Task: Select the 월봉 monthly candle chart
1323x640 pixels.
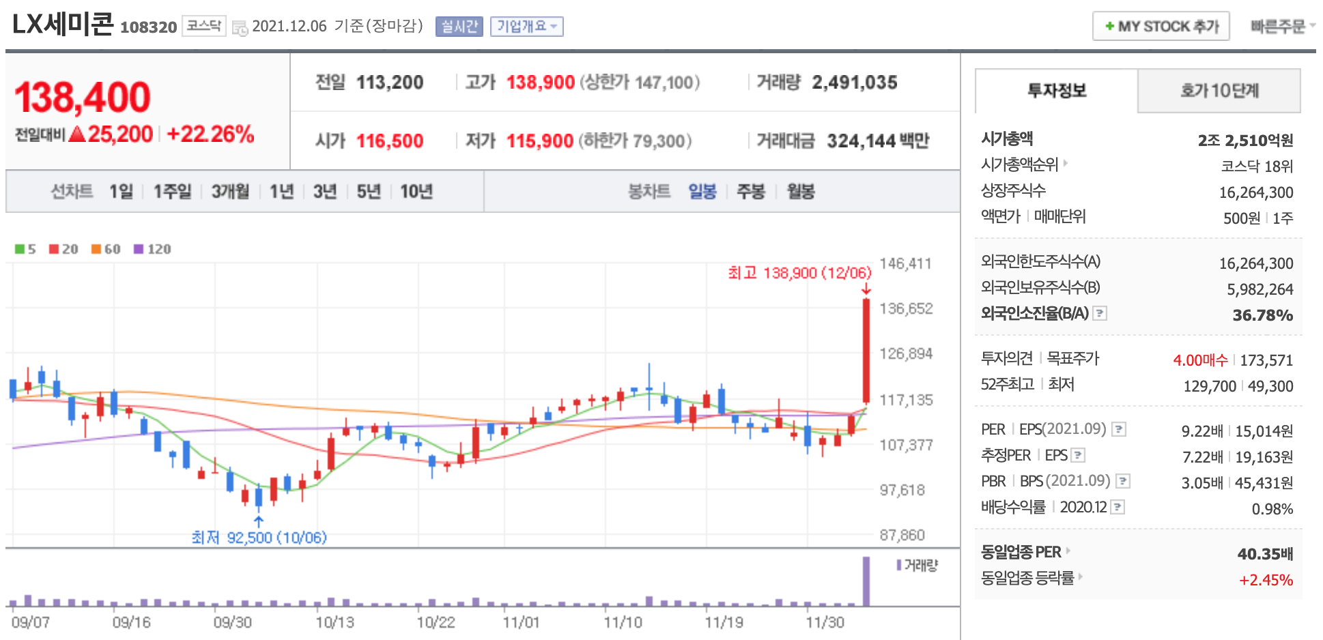Action: coord(801,192)
